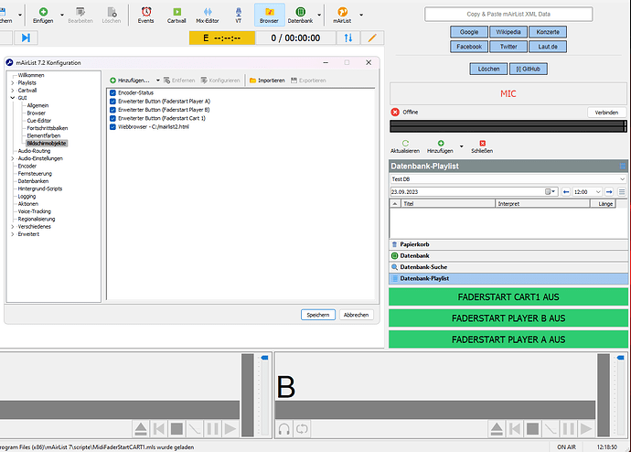631x452 pixels.
Task: Open the Hinzufügen dropdown arrow in the config dialog
Action: pyautogui.click(x=157, y=81)
